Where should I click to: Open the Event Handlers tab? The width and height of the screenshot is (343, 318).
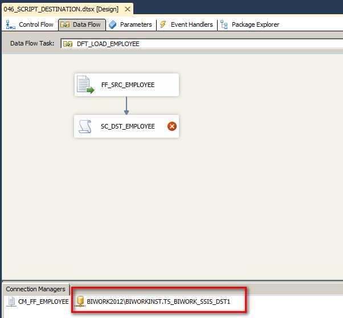point(186,24)
